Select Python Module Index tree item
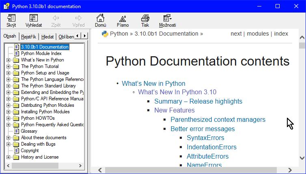 pyautogui.click(x=41, y=53)
